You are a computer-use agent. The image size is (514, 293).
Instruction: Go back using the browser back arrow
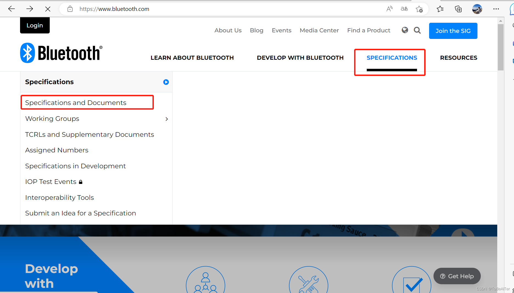(12, 9)
